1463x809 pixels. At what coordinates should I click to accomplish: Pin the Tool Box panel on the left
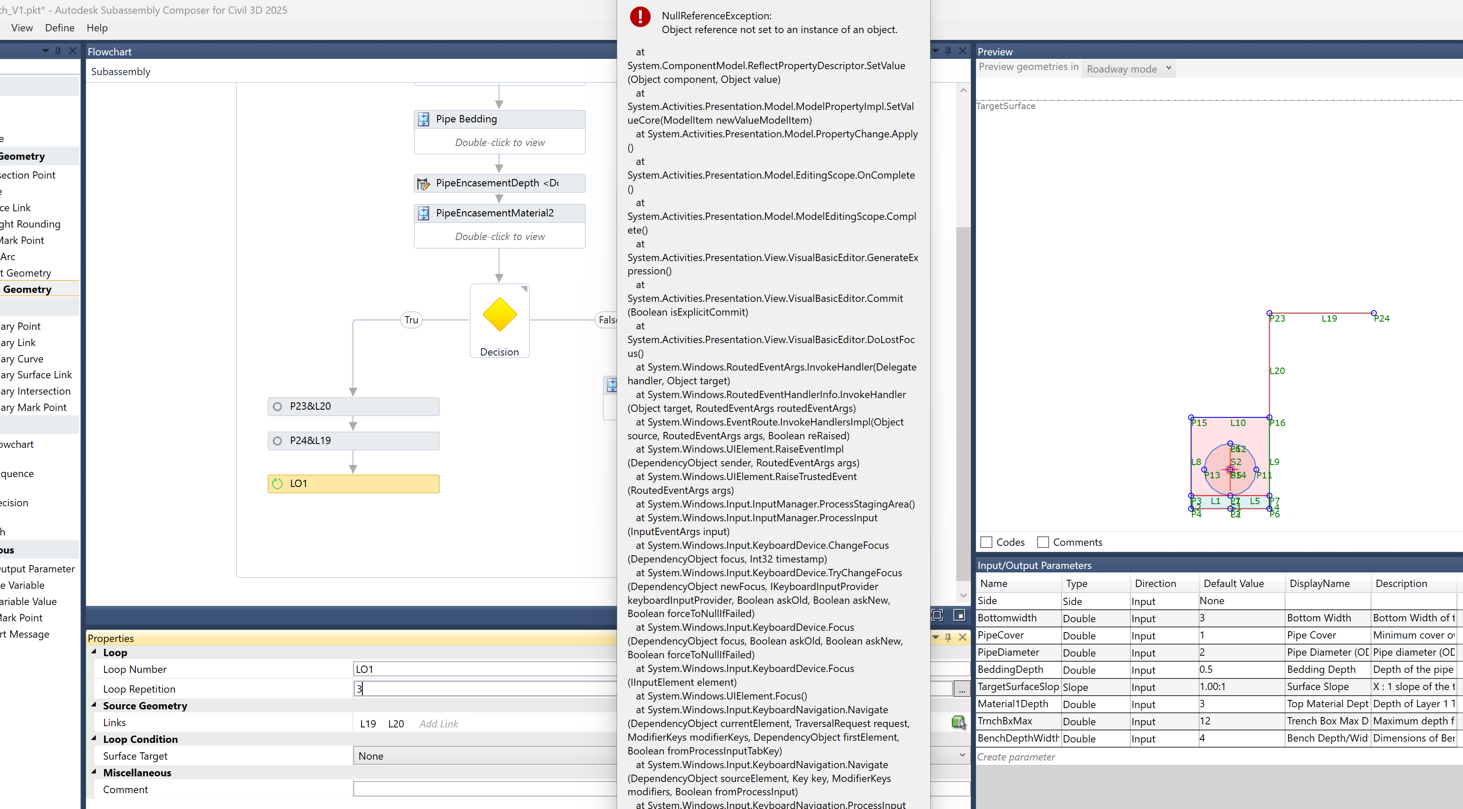click(58, 51)
